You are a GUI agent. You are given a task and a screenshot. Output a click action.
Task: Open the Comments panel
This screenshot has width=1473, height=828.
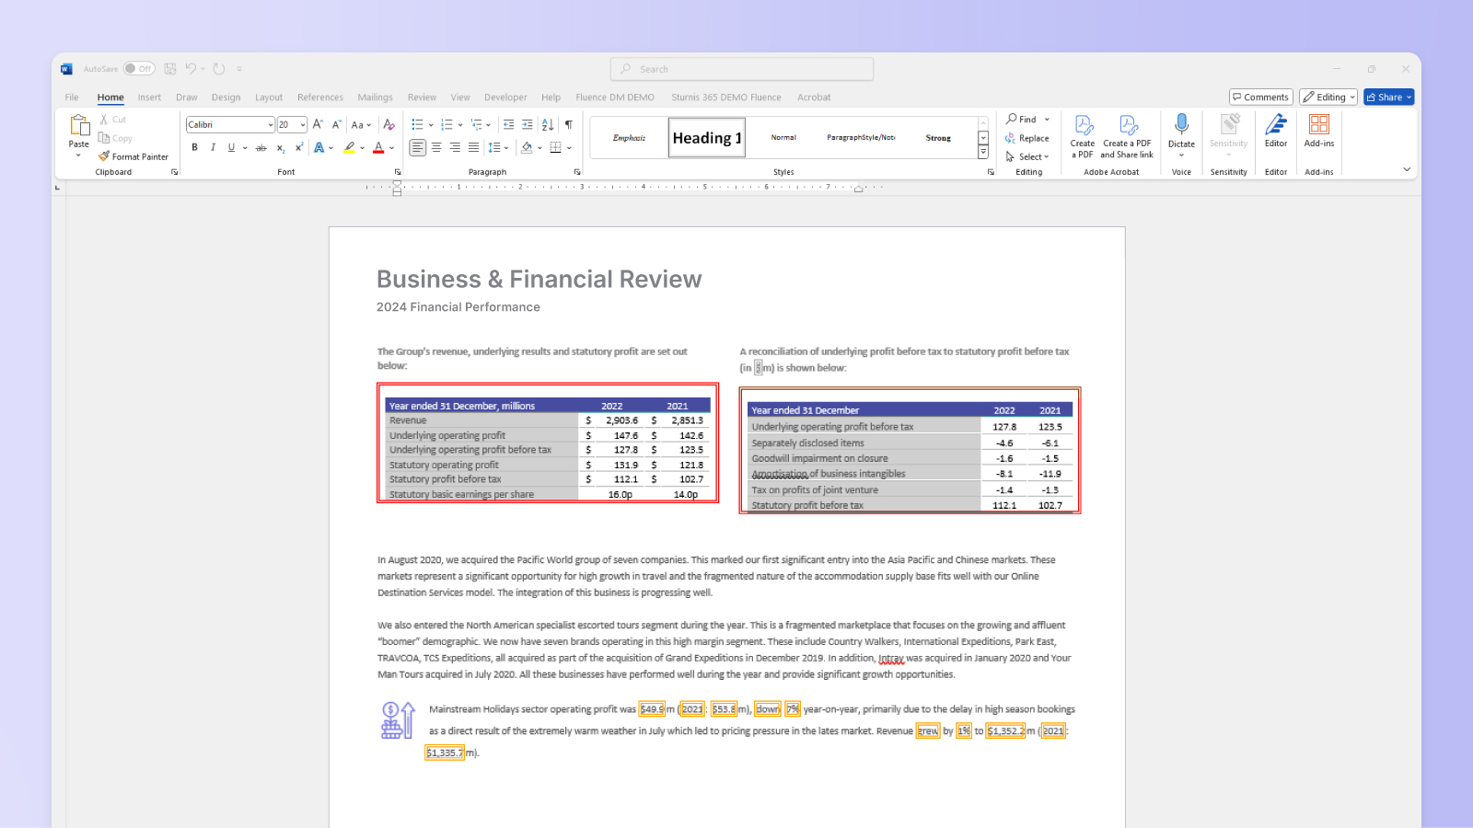coord(1261,97)
